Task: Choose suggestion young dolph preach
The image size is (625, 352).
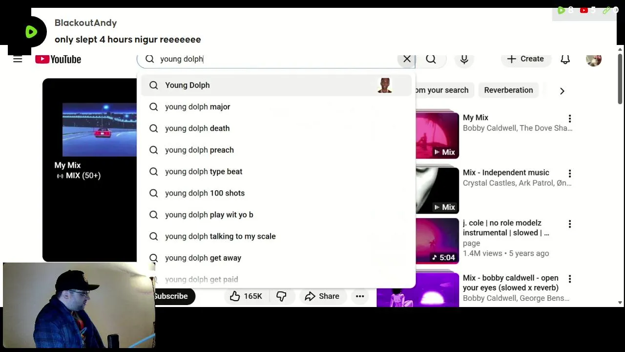Action: pos(276,150)
